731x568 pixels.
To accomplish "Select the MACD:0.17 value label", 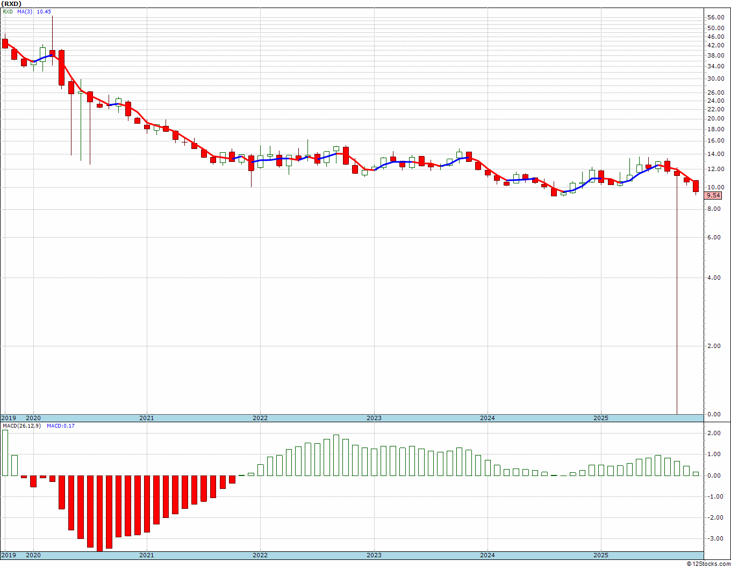I will (61, 426).
